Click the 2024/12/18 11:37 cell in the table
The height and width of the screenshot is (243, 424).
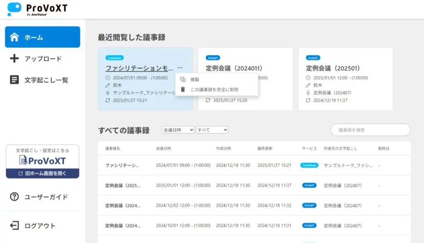click(x=274, y=185)
